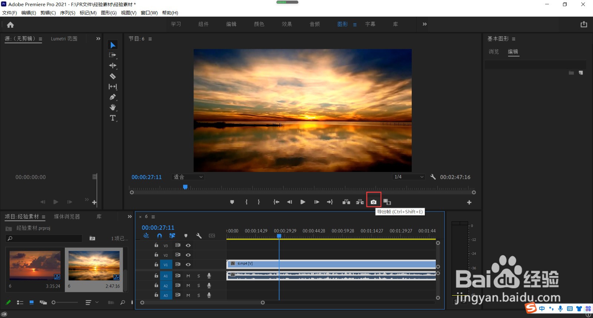This screenshot has height=318, width=593.
Task: Switch to the 浏览 tab in Essential Graphics
Action: (494, 52)
